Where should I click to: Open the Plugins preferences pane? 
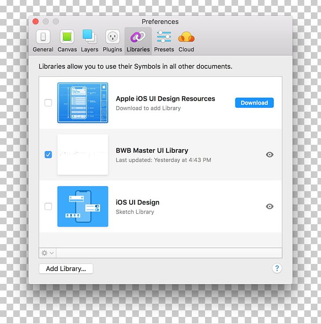tap(112, 41)
